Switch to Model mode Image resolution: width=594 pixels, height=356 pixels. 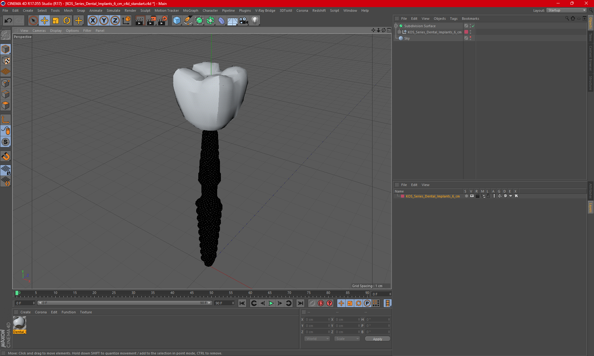6,49
